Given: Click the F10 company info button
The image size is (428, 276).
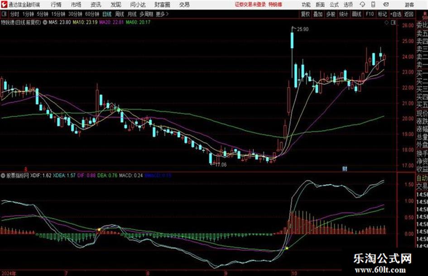Looking at the screenshot, I should pyautogui.click(x=370, y=14).
